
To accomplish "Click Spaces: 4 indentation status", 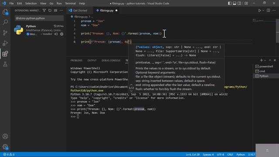I will click(208, 154).
